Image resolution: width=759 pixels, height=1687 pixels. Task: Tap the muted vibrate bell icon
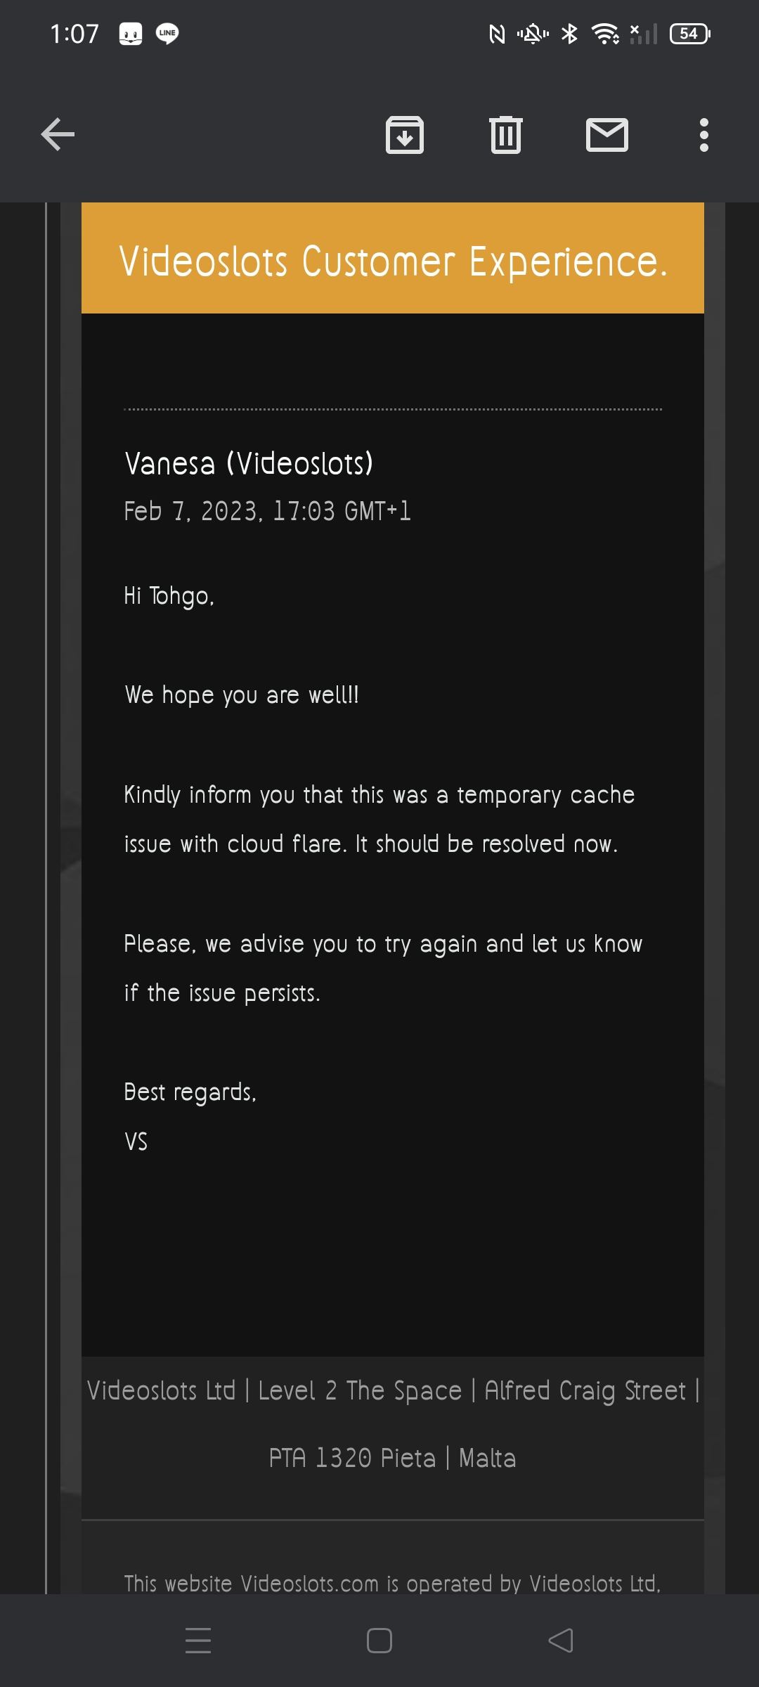pyautogui.click(x=533, y=33)
